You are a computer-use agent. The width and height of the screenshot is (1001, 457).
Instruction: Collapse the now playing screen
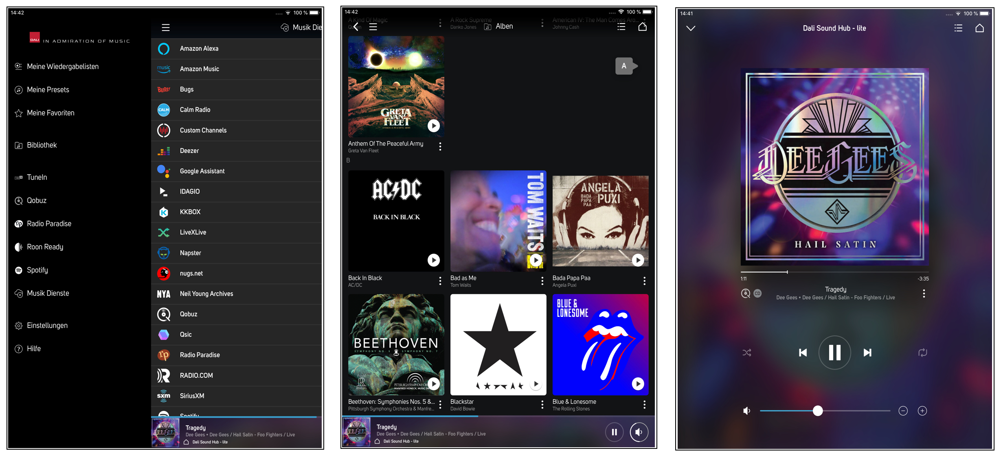click(x=691, y=28)
